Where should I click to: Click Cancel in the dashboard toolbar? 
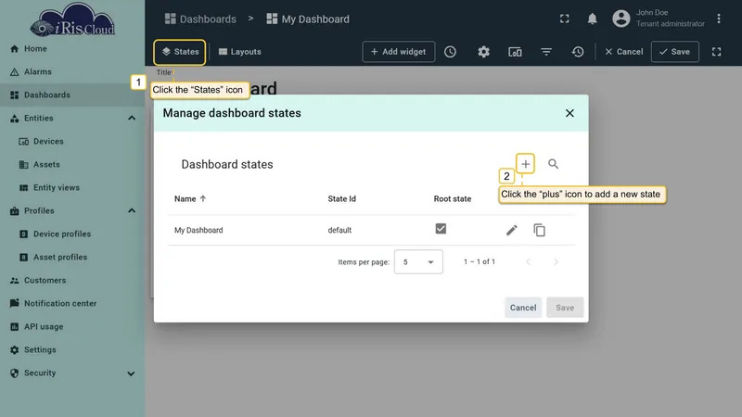(x=623, y=52)
